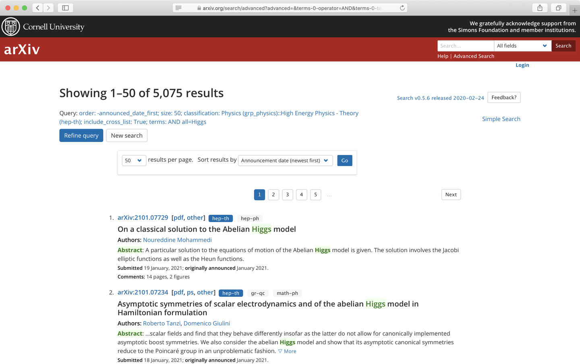
Task: Open arXiv:2101.07729 abstract link
Action: [143, 218]
